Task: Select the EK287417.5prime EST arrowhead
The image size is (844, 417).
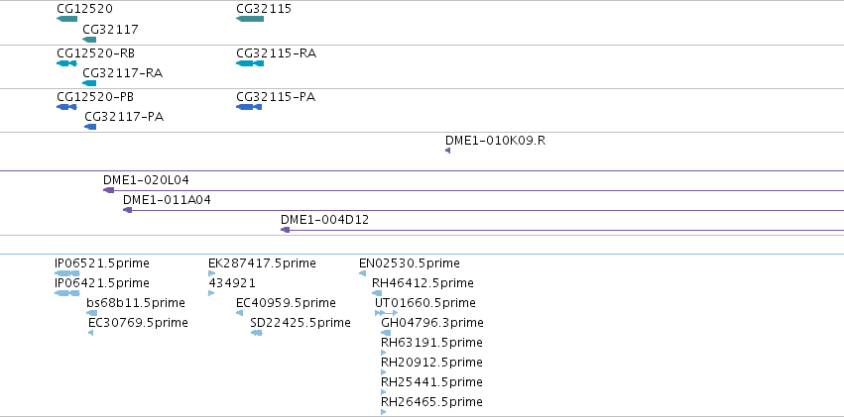Action: pyautogui.click(x=211, y=273)
